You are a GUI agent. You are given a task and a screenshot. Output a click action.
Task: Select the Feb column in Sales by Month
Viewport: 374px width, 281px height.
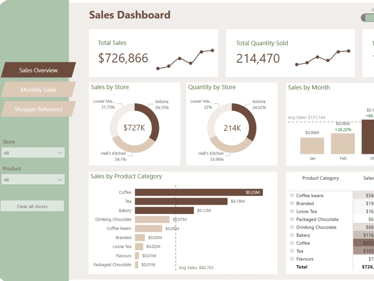click(343, 144)
